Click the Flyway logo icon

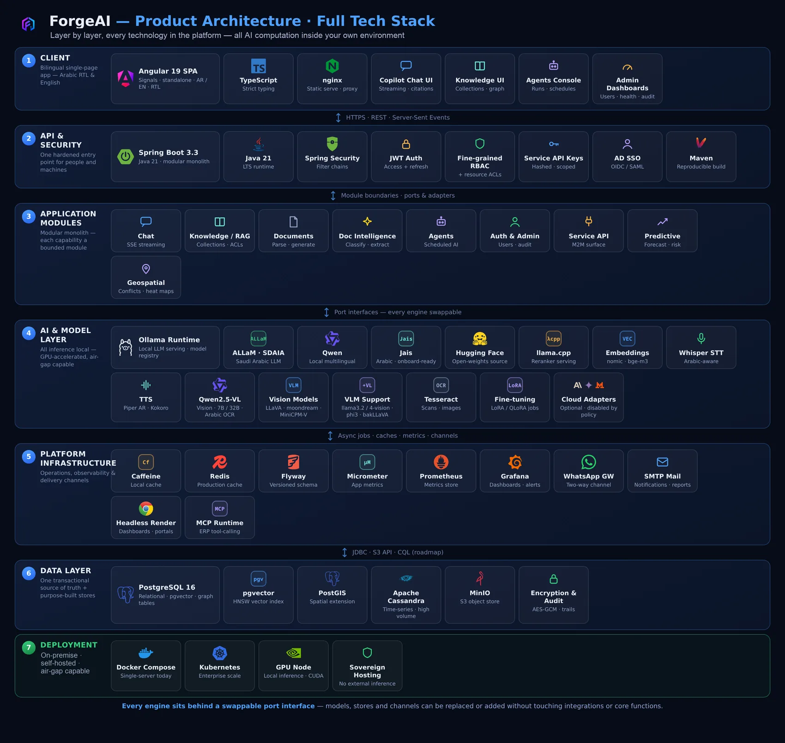(x=294, y=462)
